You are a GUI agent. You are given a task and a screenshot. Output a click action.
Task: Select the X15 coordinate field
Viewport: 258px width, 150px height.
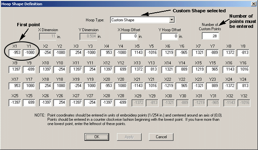[x=198, y=70]
